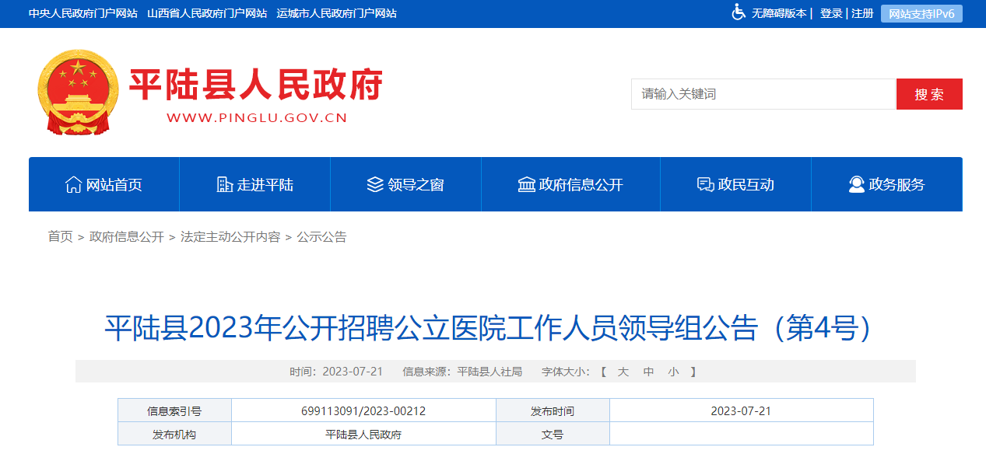This screenshot has width=986, height=454.
Task: Click 信息来源：平陆县人社局 text
Action: [x=462, y=372]
